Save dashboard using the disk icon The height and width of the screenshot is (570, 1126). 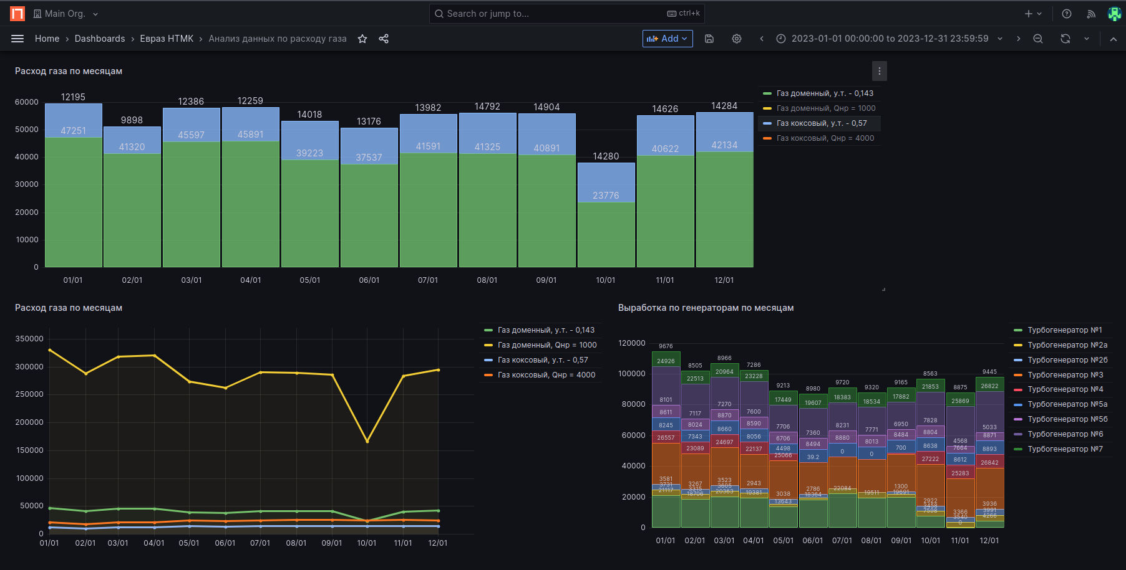(709, 39)
